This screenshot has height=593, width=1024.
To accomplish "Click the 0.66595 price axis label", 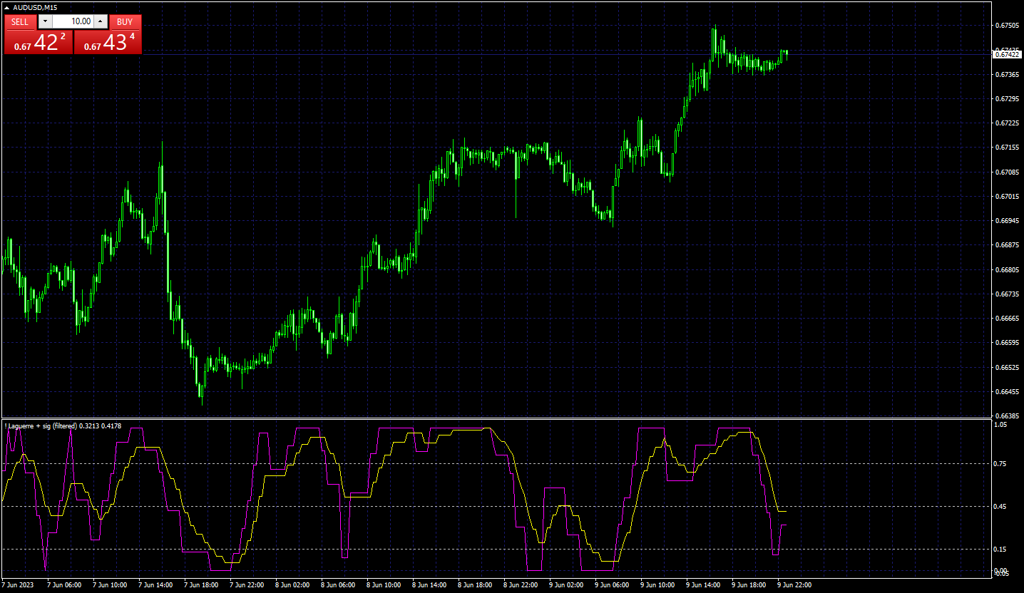I will (x=1006, y=343).
